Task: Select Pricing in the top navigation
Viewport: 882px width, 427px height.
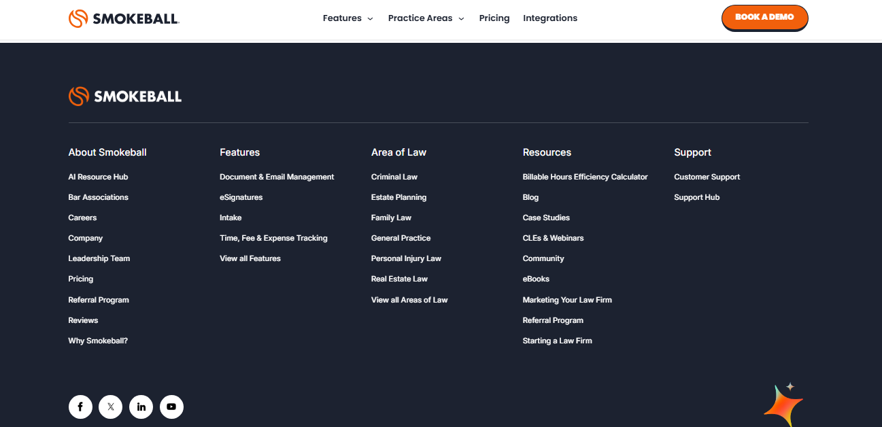Action: pyautogui.click(x=494, y=18)
